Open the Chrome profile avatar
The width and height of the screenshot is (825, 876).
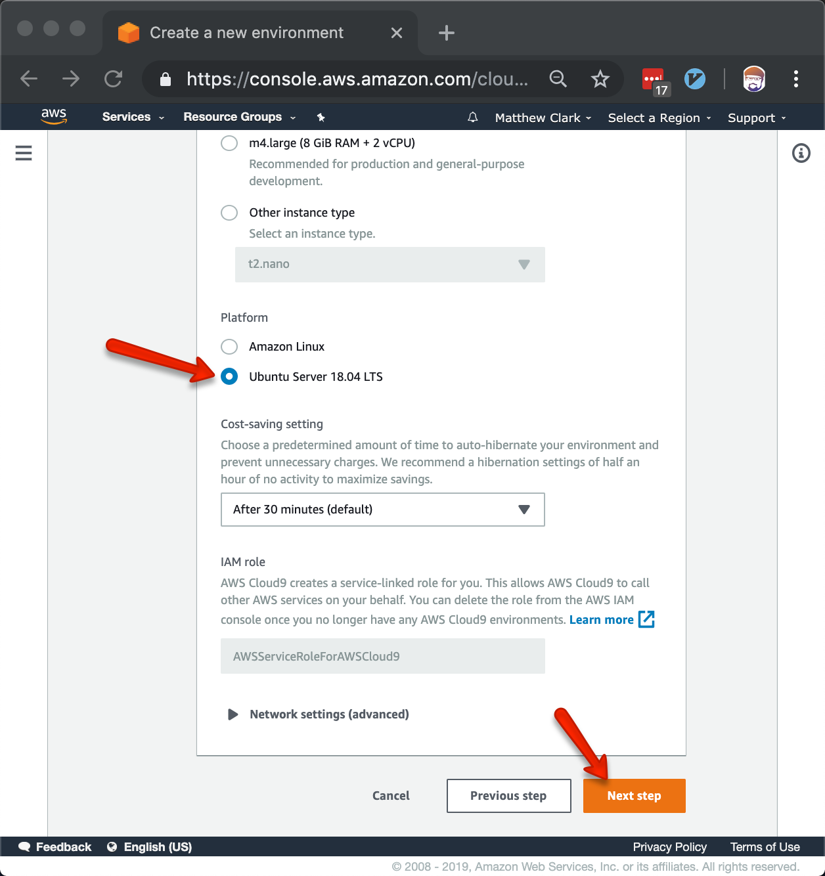(754, 79)
